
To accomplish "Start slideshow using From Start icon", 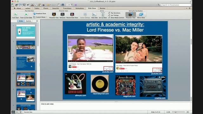I will pyautogui.click(x=16, y=14).
